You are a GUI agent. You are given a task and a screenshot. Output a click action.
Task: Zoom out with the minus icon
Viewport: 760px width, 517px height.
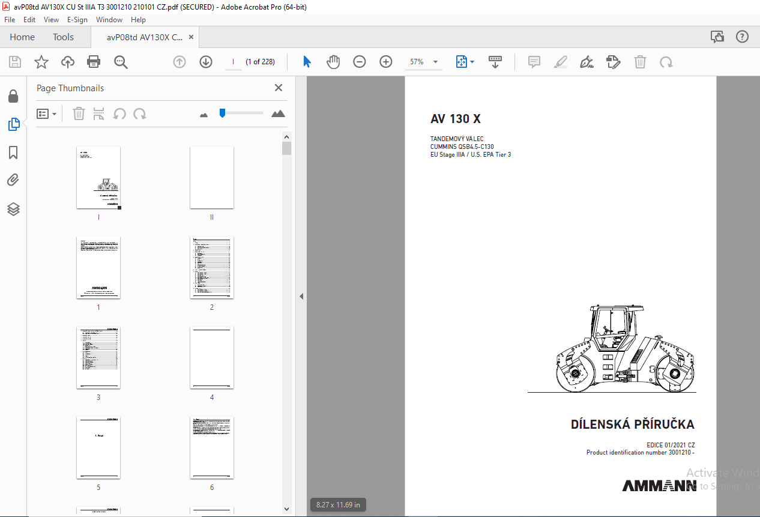[360, 62]
